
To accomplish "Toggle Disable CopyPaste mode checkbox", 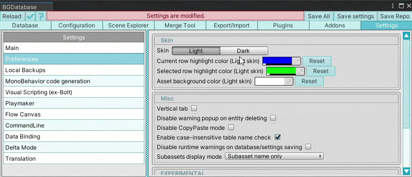I will (231, 127).
